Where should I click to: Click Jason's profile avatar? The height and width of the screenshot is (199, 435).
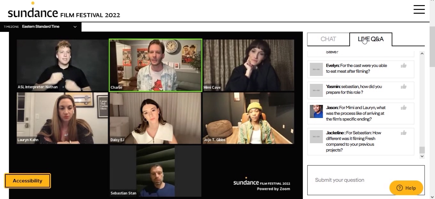pos(316,112)
